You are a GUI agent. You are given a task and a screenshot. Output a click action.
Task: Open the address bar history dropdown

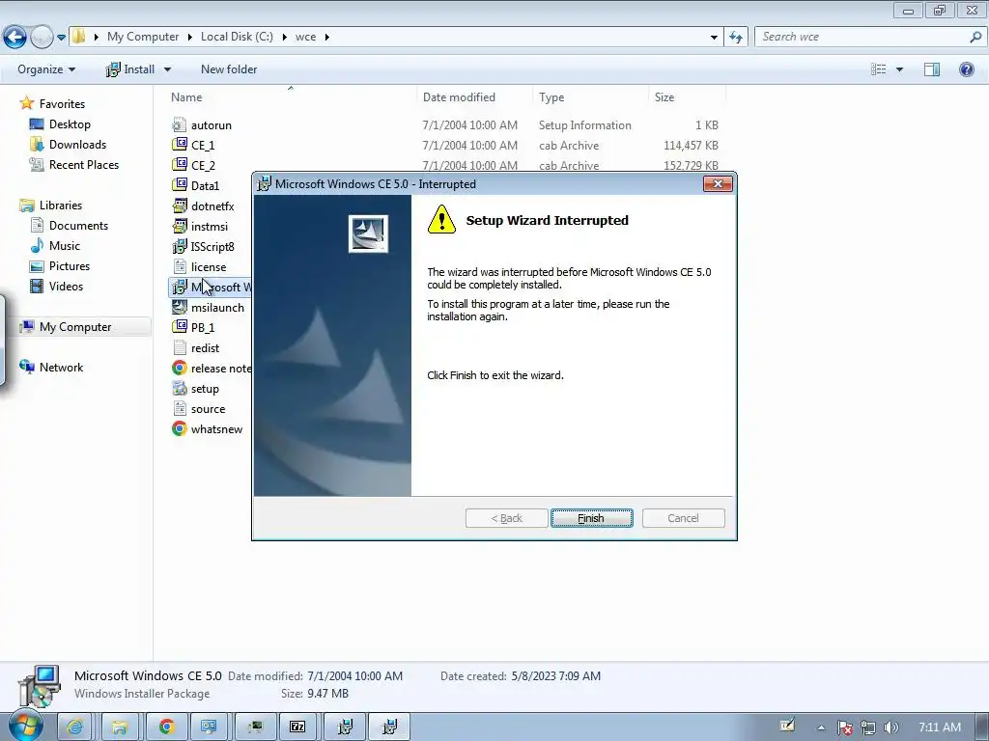(x=714, y=38)
